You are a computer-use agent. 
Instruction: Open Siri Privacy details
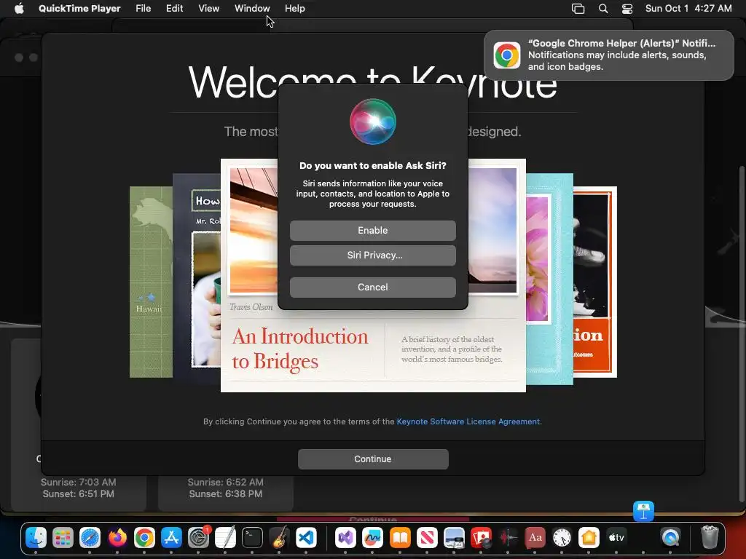point(373,255)
